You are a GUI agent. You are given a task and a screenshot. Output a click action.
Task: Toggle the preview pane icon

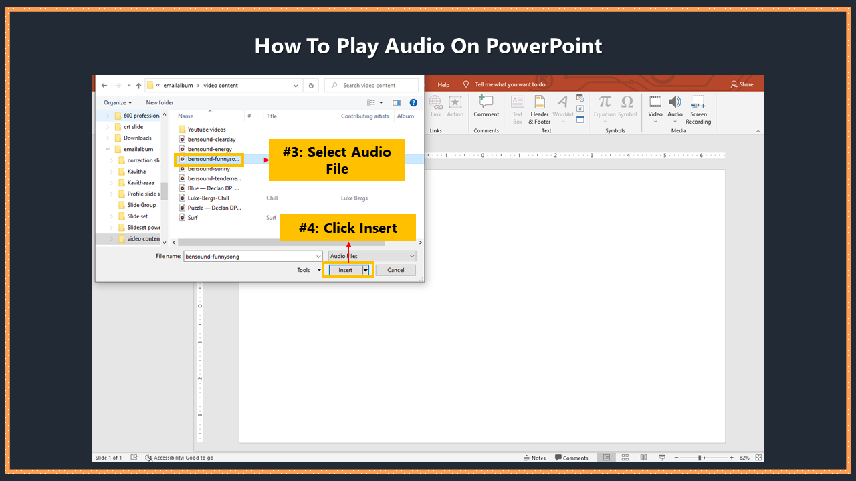397,102
